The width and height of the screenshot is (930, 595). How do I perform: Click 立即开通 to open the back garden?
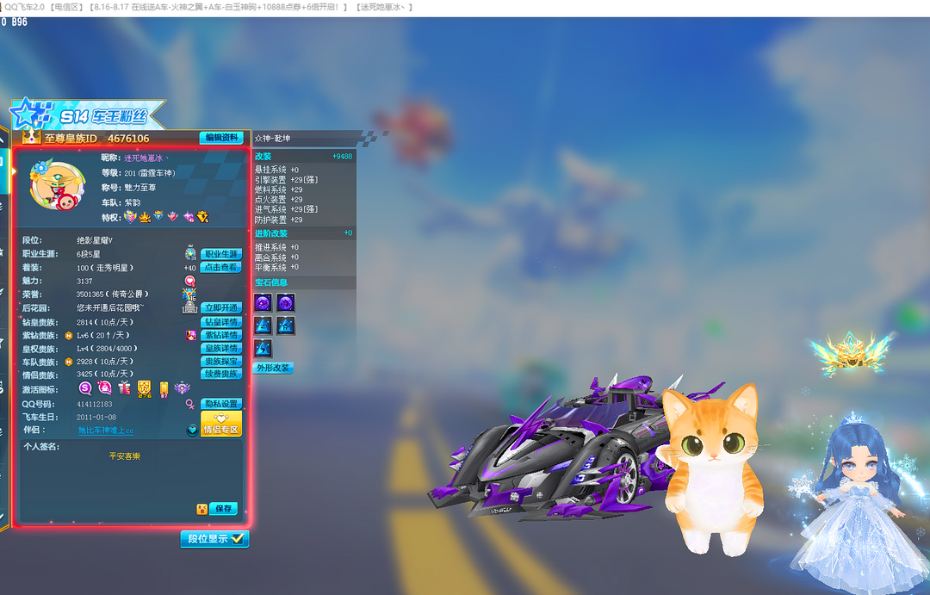(x=221, y=308)
